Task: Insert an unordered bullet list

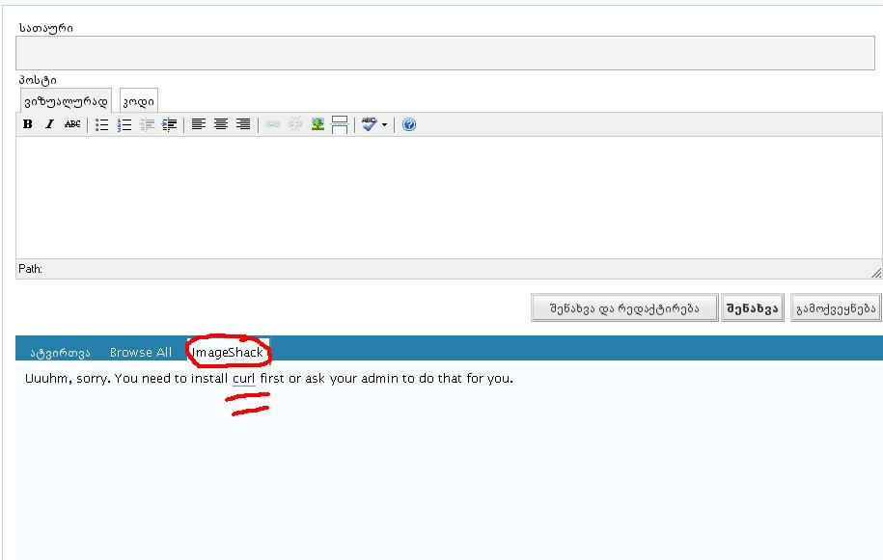Action: [x=102, y=124]
